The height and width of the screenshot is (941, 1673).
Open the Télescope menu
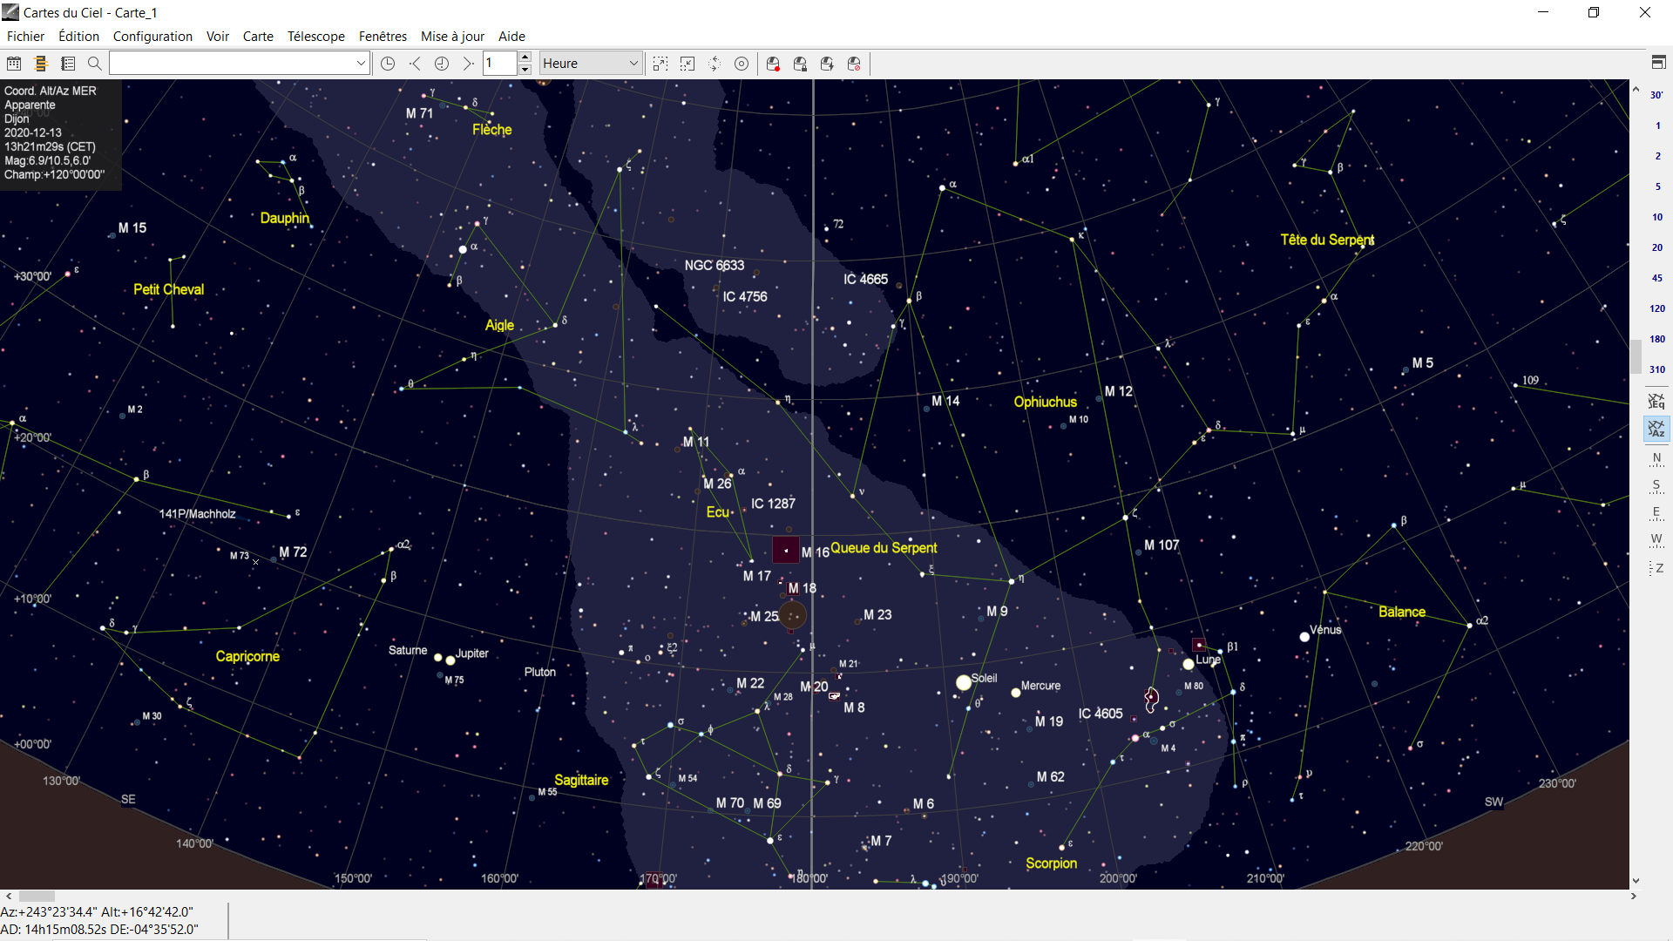coord(315,37)
